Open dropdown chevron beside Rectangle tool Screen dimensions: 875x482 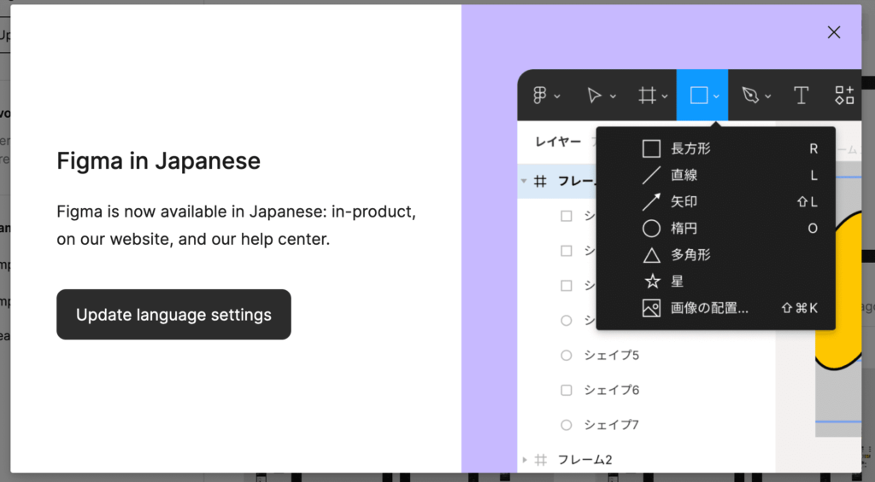[x=717, y=96]
